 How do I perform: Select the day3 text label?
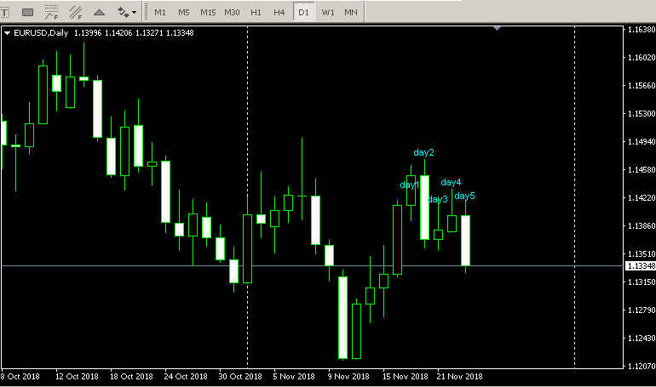[438, 199]
